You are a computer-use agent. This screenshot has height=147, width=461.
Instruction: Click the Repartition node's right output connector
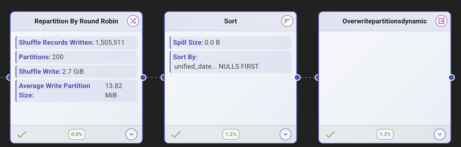coord(143,78)
